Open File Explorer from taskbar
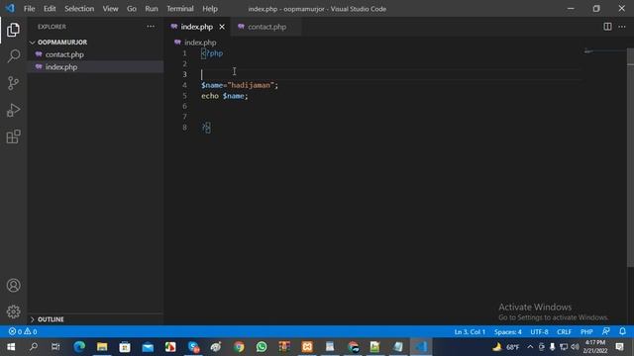The height and width of the screenshot is (356, 634). [102, 347]
